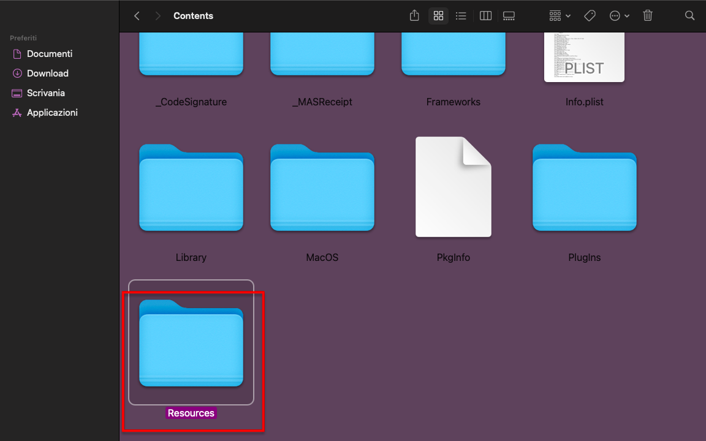Screen dimensions: 706x441
Task: Click the Tags icon in the toolbar
Action: 590,15
